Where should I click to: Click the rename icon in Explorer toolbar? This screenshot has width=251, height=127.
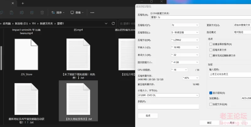coord(22,13)
